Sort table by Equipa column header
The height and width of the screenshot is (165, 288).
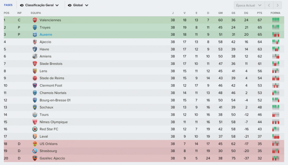[x=36, y=13]
